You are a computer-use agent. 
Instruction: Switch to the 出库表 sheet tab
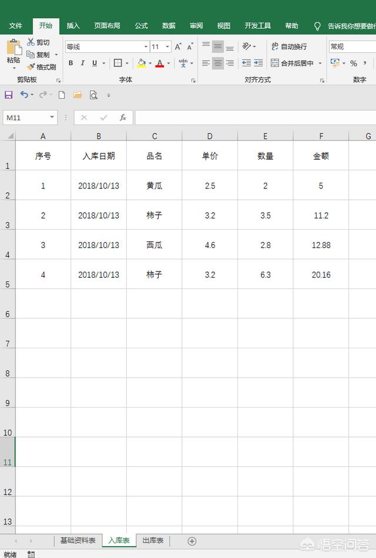click(x=153, y=540)
